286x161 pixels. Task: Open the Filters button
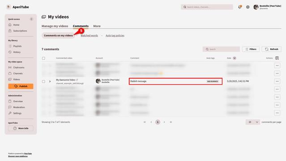coord(251,49)
